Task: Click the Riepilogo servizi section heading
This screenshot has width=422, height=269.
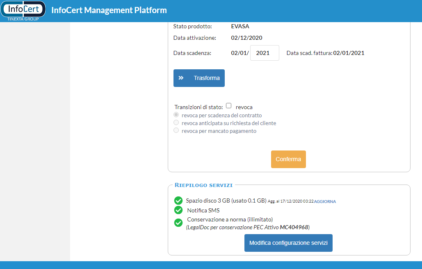Action: (x=203, y=185)
